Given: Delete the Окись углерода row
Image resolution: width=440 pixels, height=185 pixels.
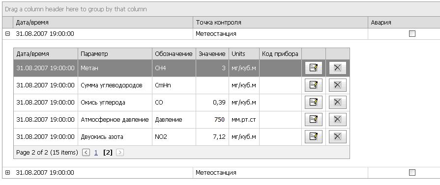Looking at the screenshot, I should [338, 102].
